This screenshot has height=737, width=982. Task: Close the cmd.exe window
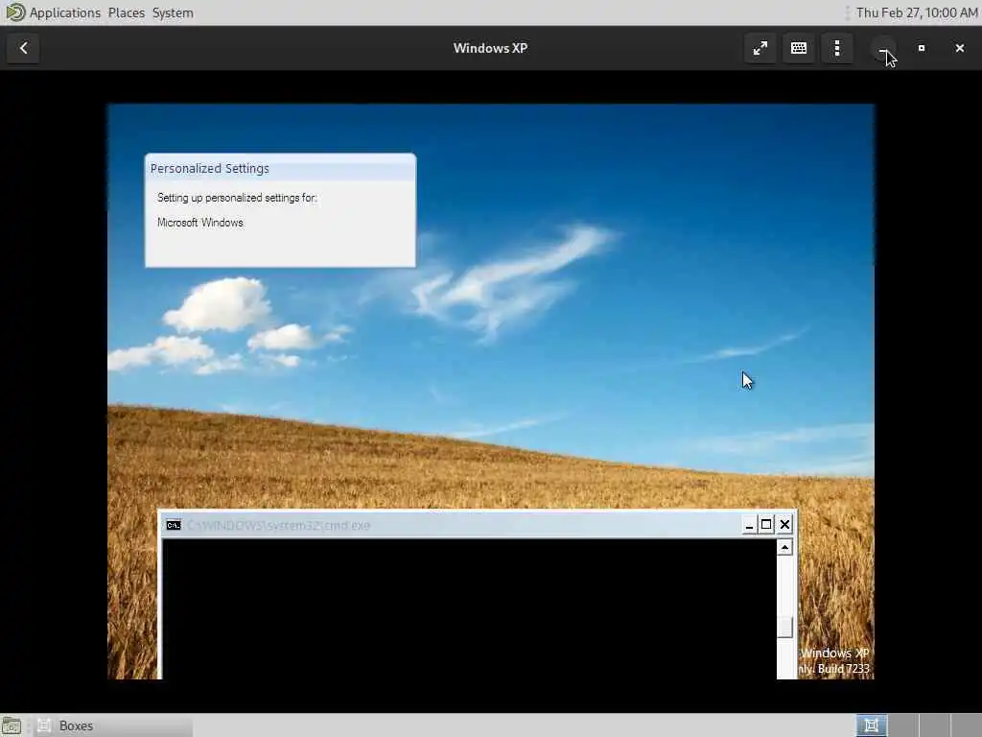click(x=784, y=525)
